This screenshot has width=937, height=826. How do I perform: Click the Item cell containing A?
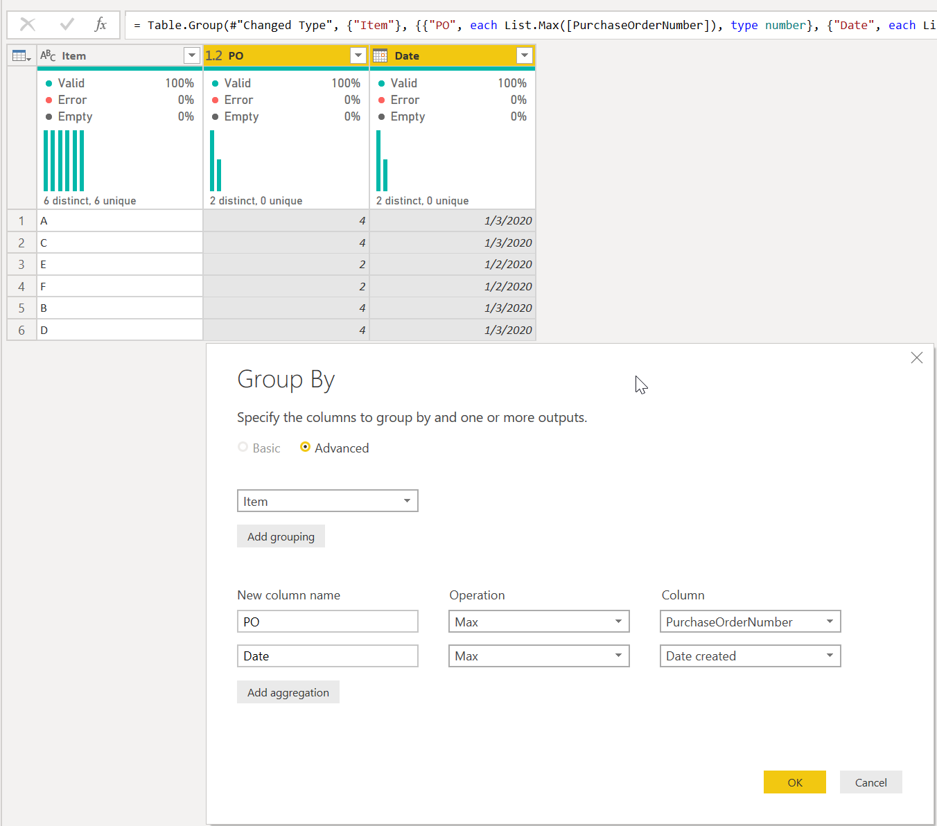pyautogui.click(x=120, y=220)
